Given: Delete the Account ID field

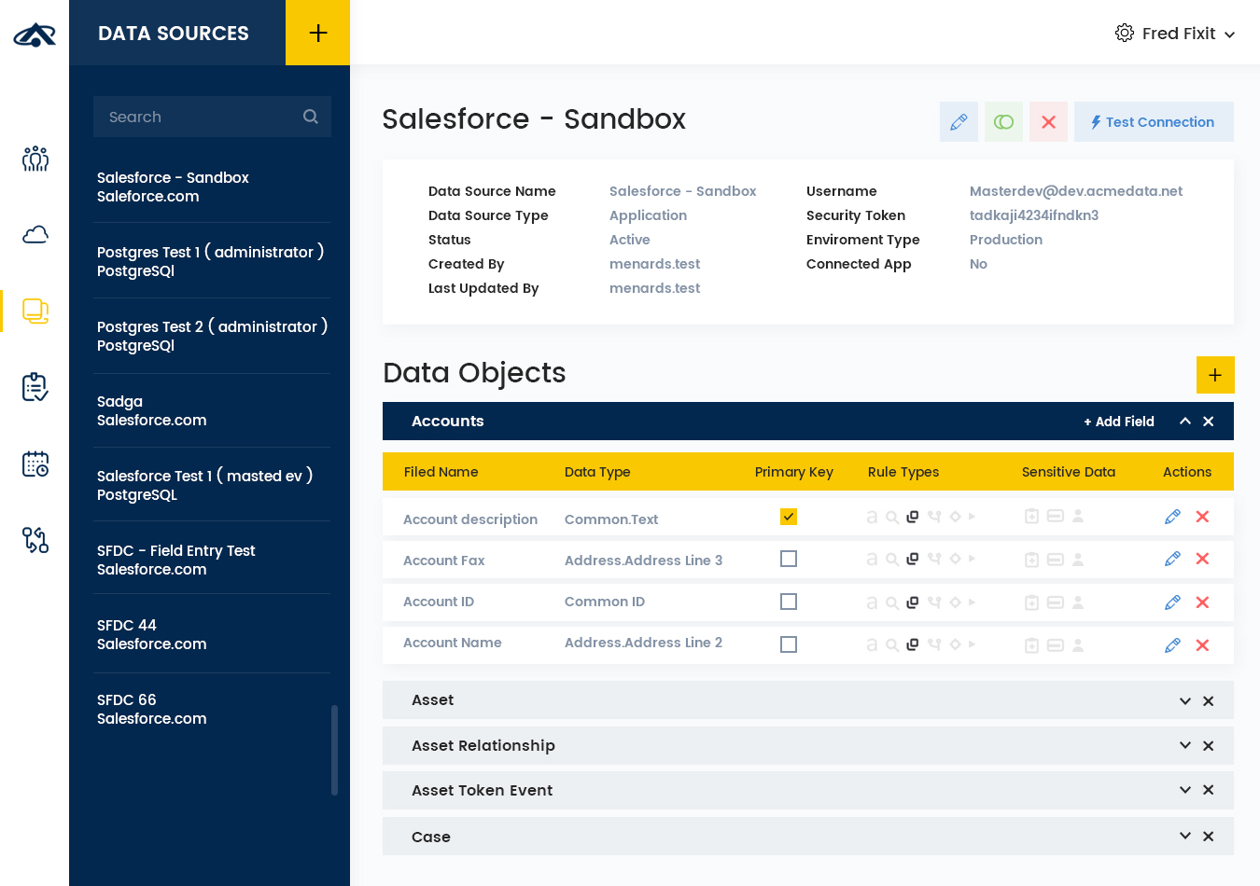Looking at the screenshot, I should (x=1202, y=602).
